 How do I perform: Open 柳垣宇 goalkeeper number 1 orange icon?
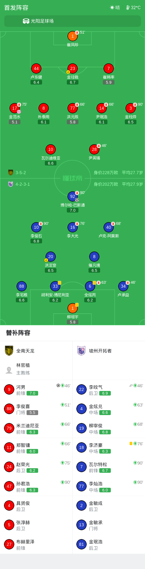point(72,308)
